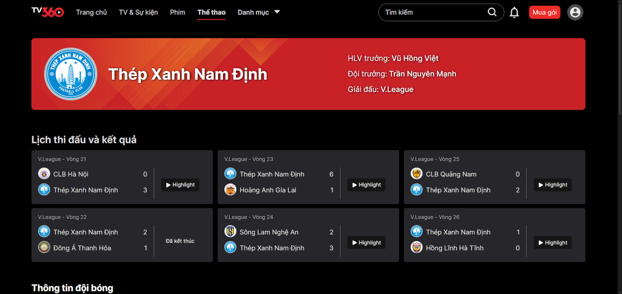Click the TV360 logo
The height and width of the screenshot is (294, 622).
[x=48, y=12]
